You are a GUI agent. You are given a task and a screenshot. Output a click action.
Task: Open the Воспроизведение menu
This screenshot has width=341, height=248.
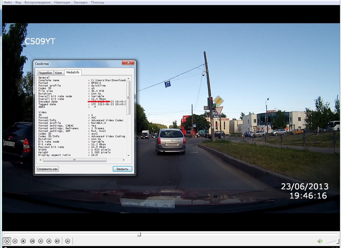pyautogui.click(x=37, y=2)
